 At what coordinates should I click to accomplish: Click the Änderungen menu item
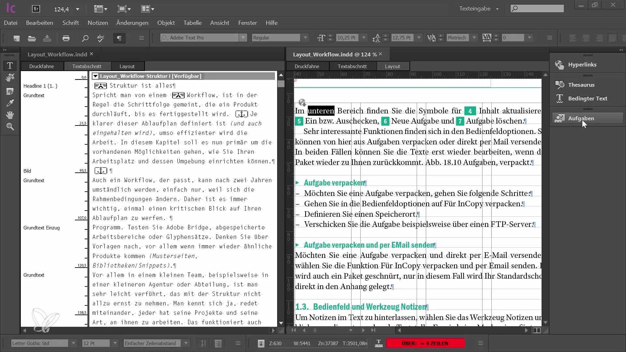coord(132,23)
